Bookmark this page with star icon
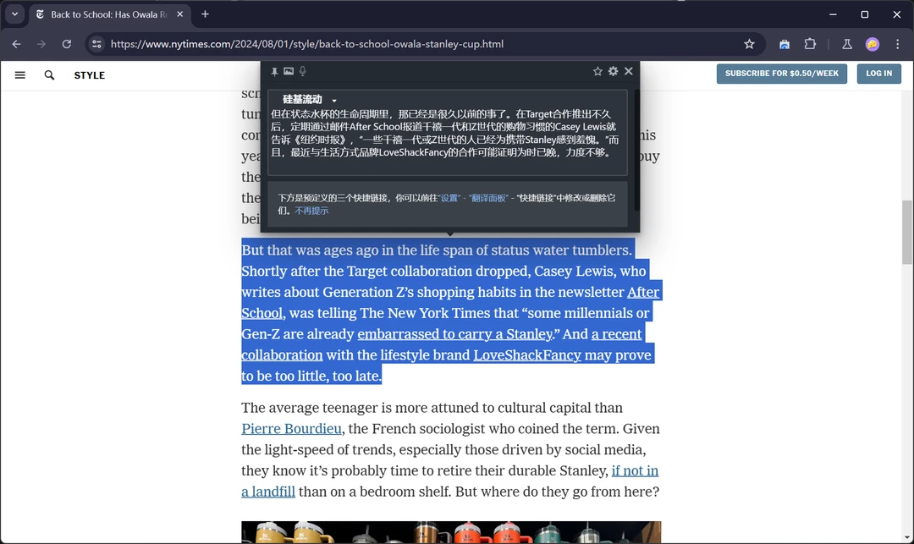 [x=749, y=44]
